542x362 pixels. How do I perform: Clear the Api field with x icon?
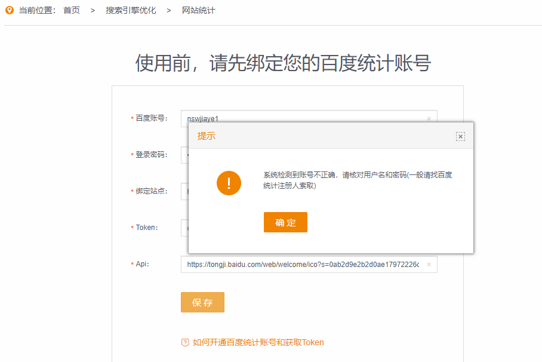(x=429, y=265)
